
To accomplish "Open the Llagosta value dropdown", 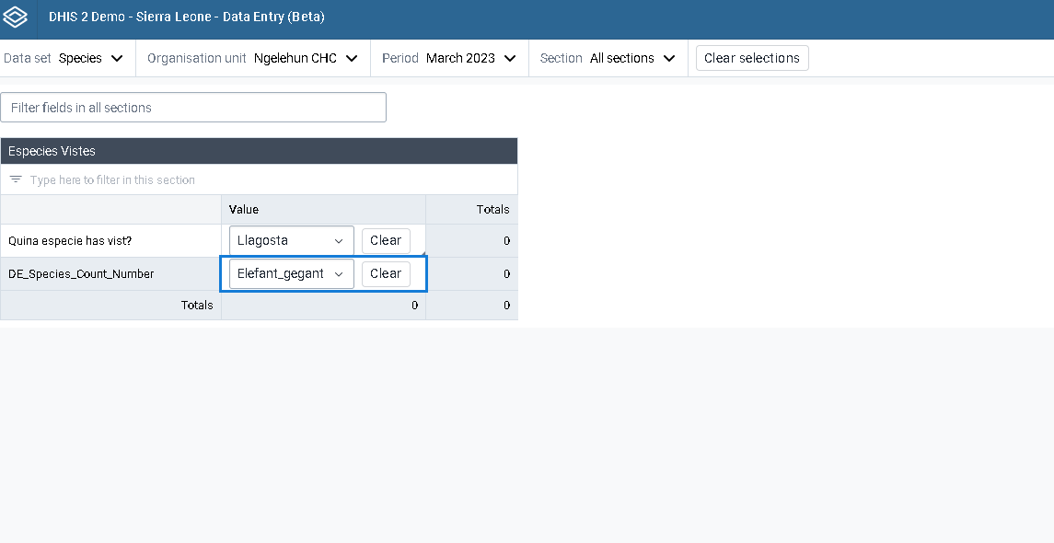I will [291, 240].
